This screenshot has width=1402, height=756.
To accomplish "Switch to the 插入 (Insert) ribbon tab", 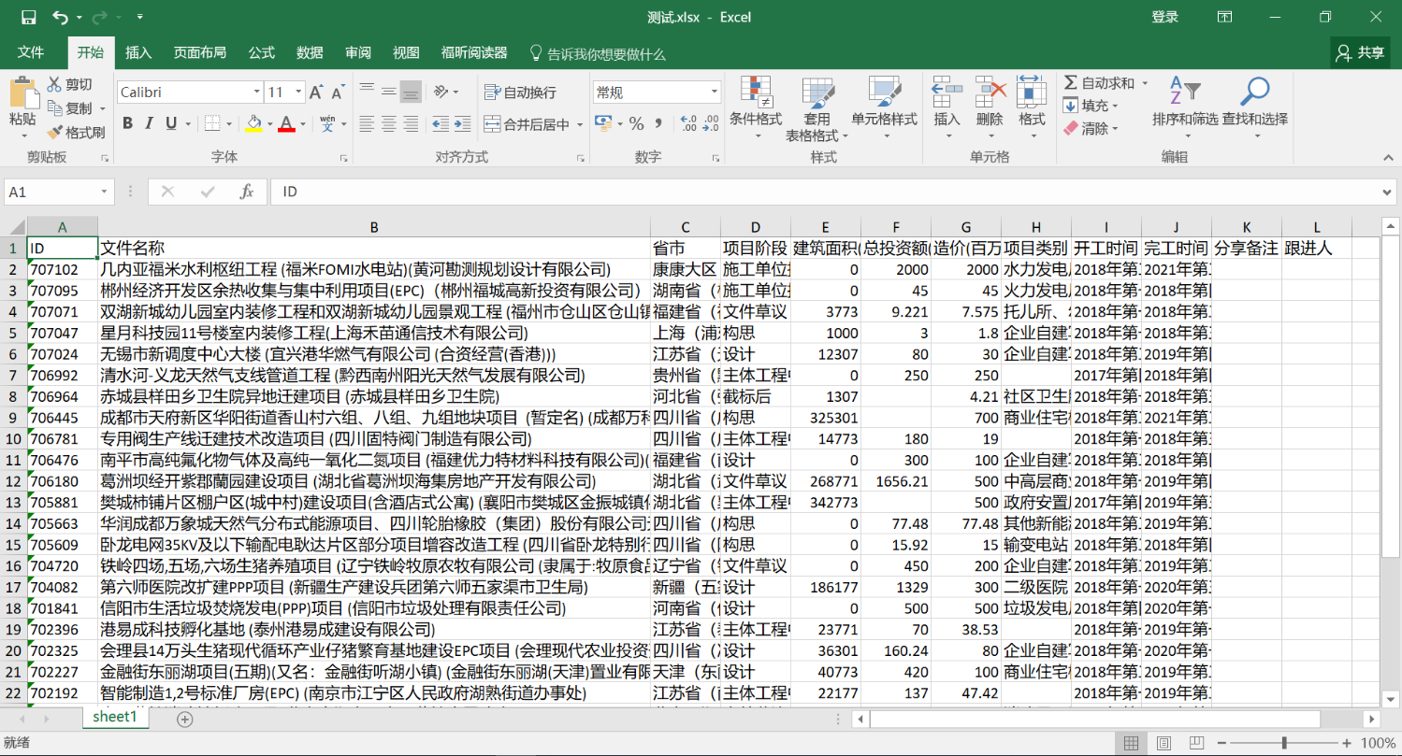I will click(138, 53).
